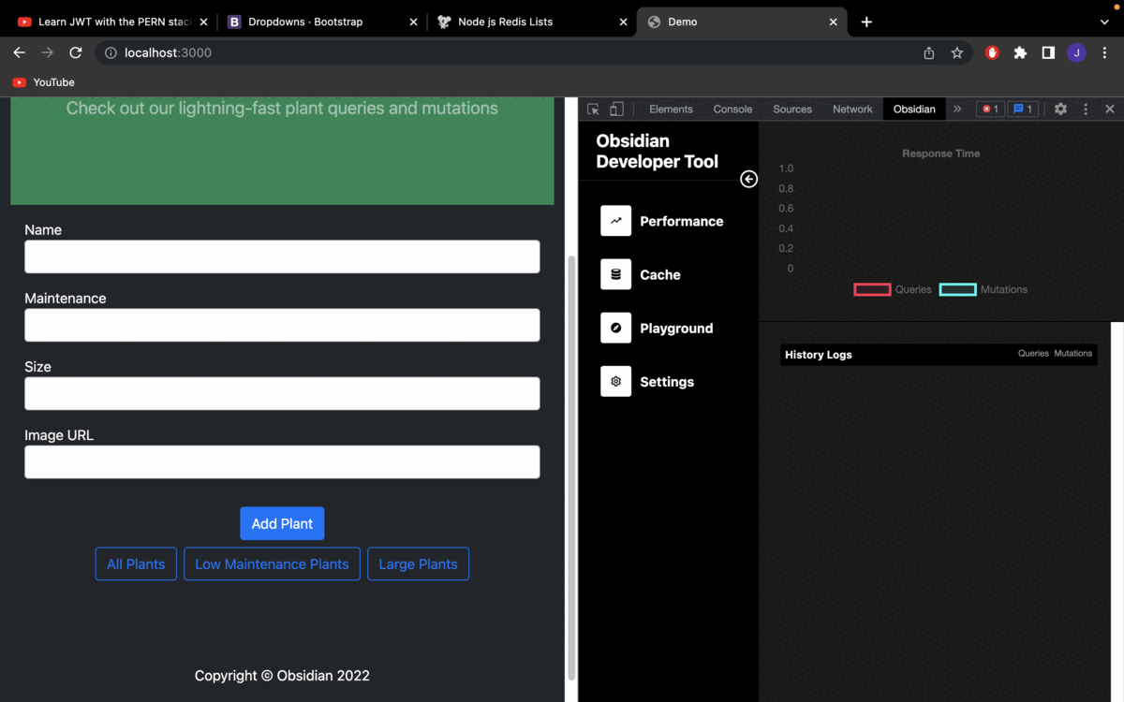Click the red error count badge
Image resolution: width=1124 pixels, height=702 pixels.
(990, 109)
